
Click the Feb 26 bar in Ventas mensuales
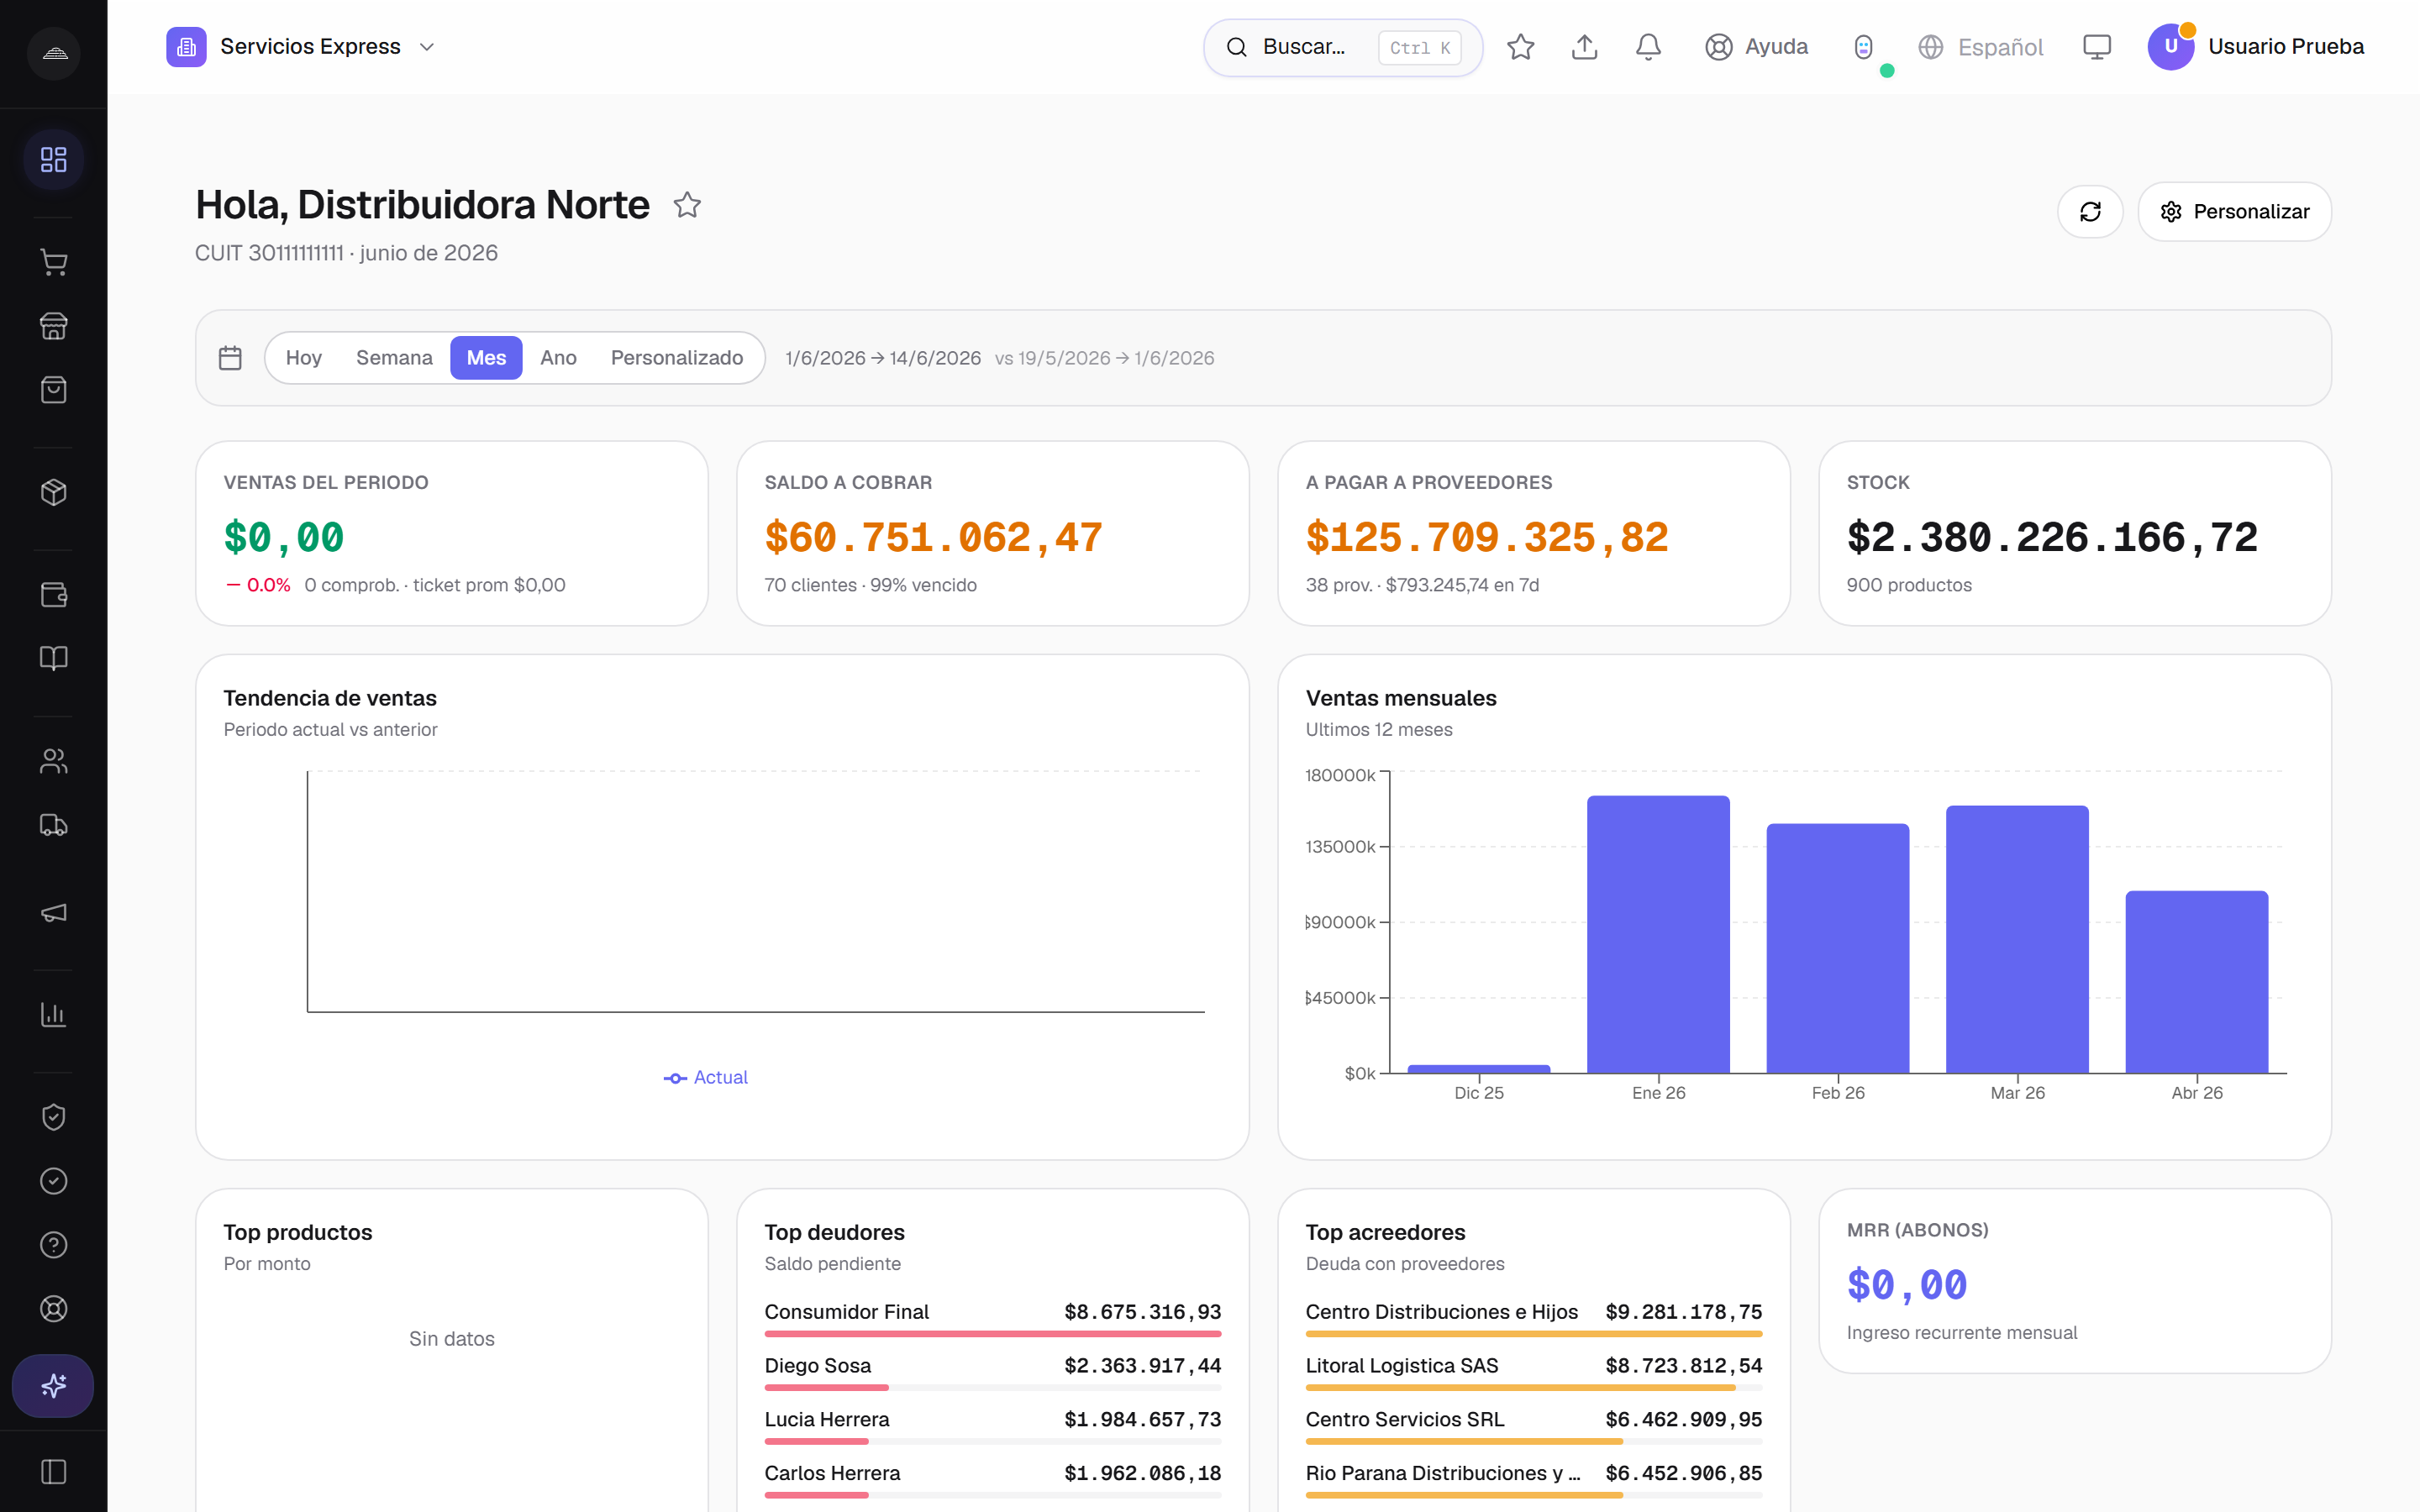1838,948
